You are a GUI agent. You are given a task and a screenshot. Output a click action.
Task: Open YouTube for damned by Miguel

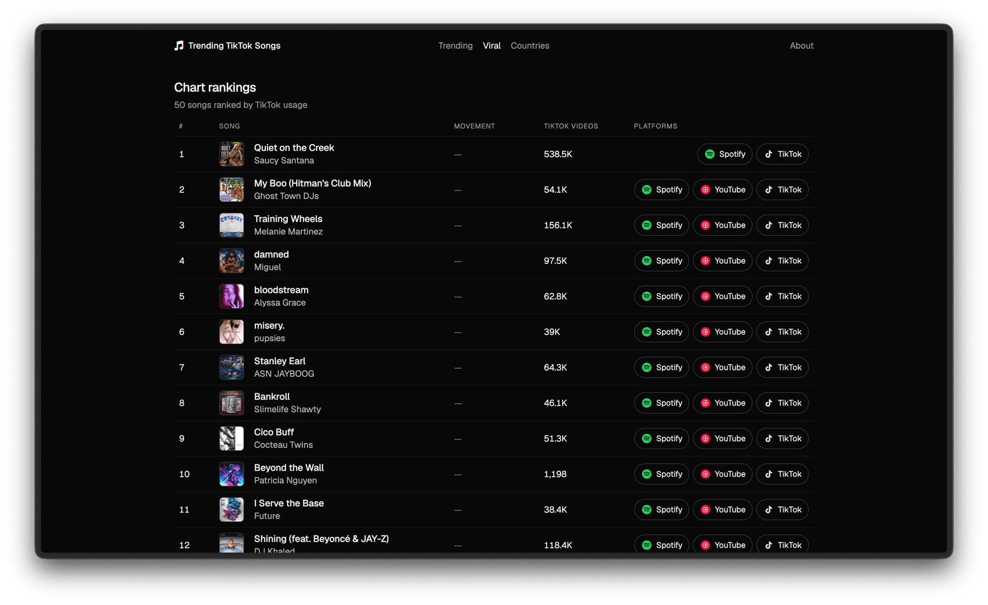click(x=723, y=261)
